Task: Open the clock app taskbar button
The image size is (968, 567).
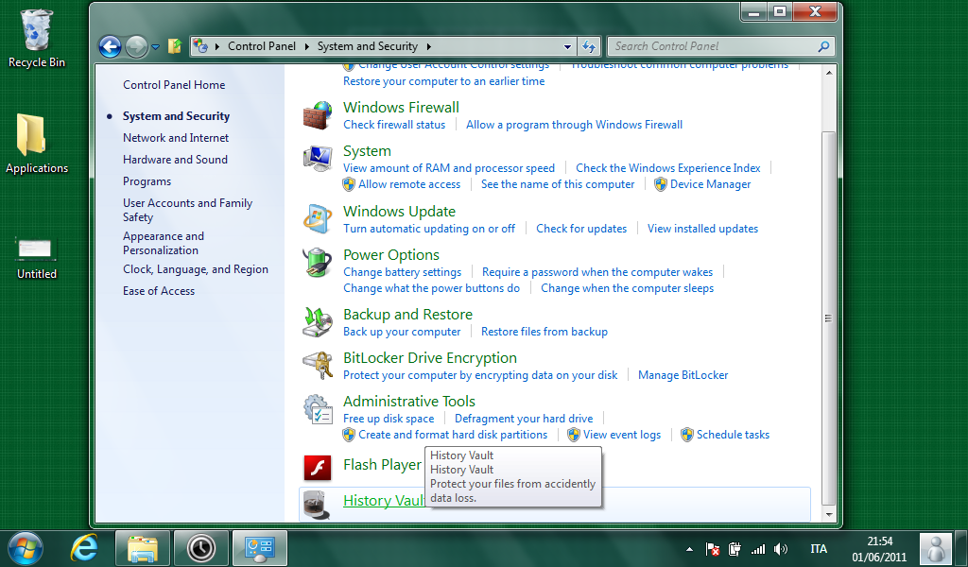Action: point(200,548)
